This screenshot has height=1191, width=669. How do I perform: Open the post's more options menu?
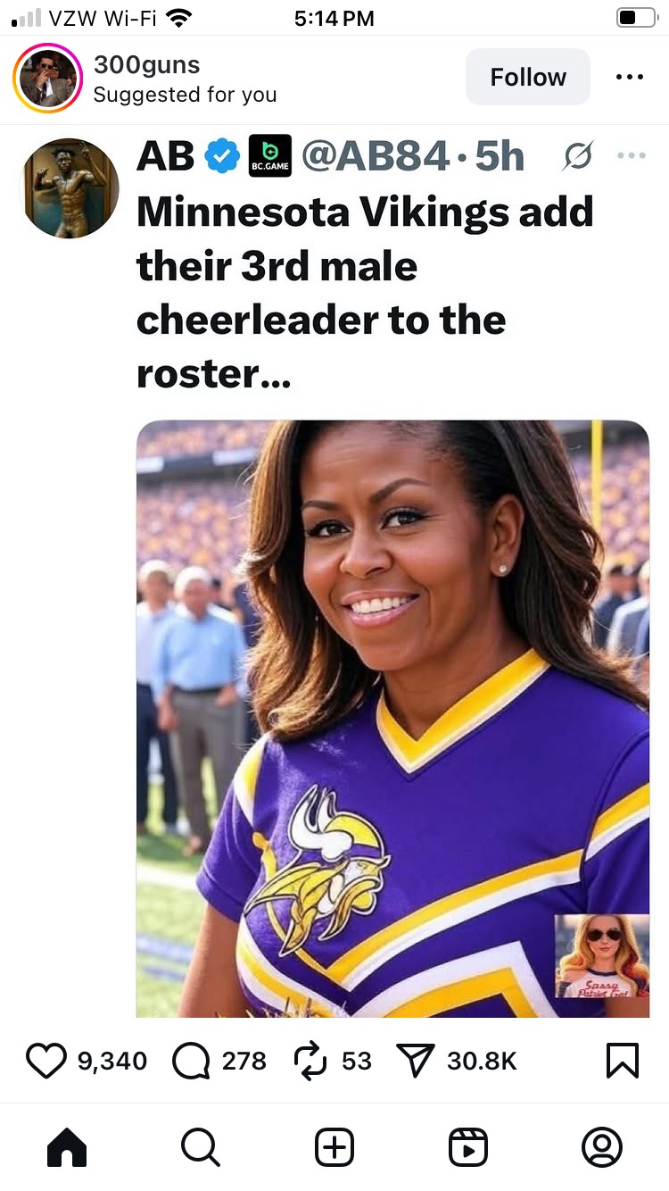coord(630,78)
